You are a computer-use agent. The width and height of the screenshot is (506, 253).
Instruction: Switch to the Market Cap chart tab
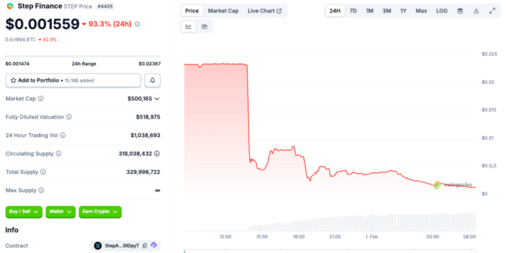pos(223,11)
